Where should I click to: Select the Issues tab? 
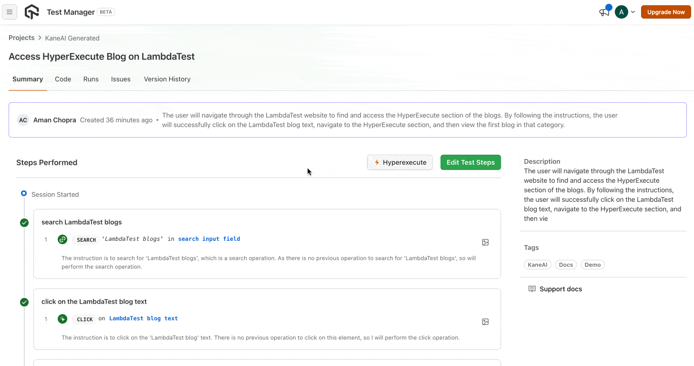(x=121, y=79)
